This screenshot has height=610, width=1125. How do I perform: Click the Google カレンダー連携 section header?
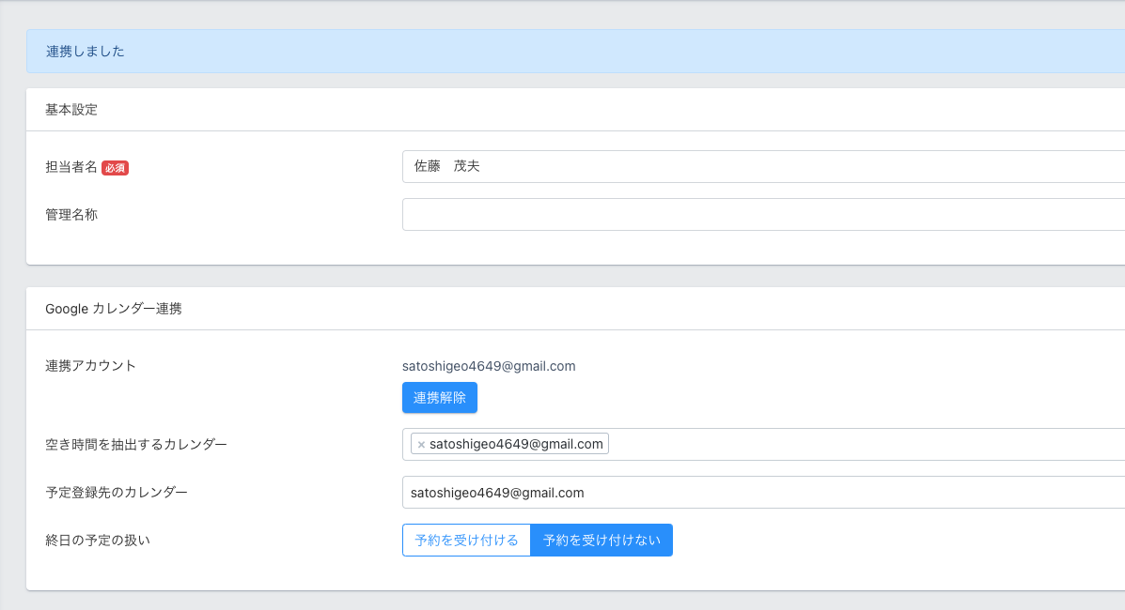coord(114,309)
